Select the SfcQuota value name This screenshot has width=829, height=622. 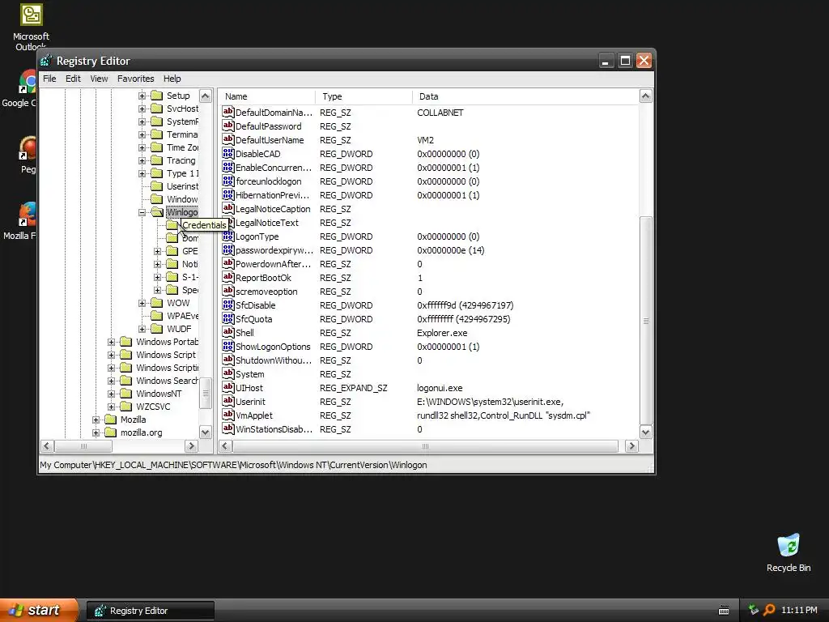pos(253,319)
